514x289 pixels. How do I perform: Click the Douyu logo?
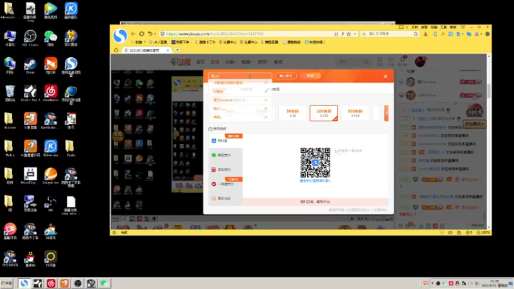[181, 62]
